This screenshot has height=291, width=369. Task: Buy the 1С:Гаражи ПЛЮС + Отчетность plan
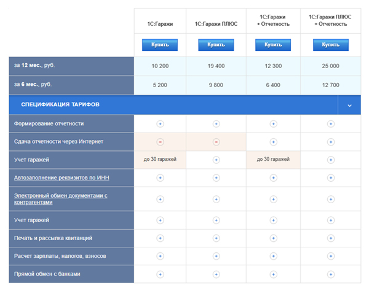click(330, 45)
